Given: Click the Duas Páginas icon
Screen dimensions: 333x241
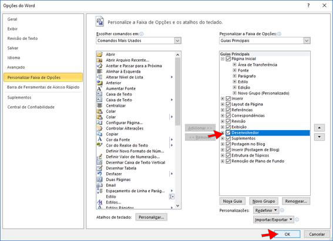Looking at the screenshot, I should click(x=99, y=179).
